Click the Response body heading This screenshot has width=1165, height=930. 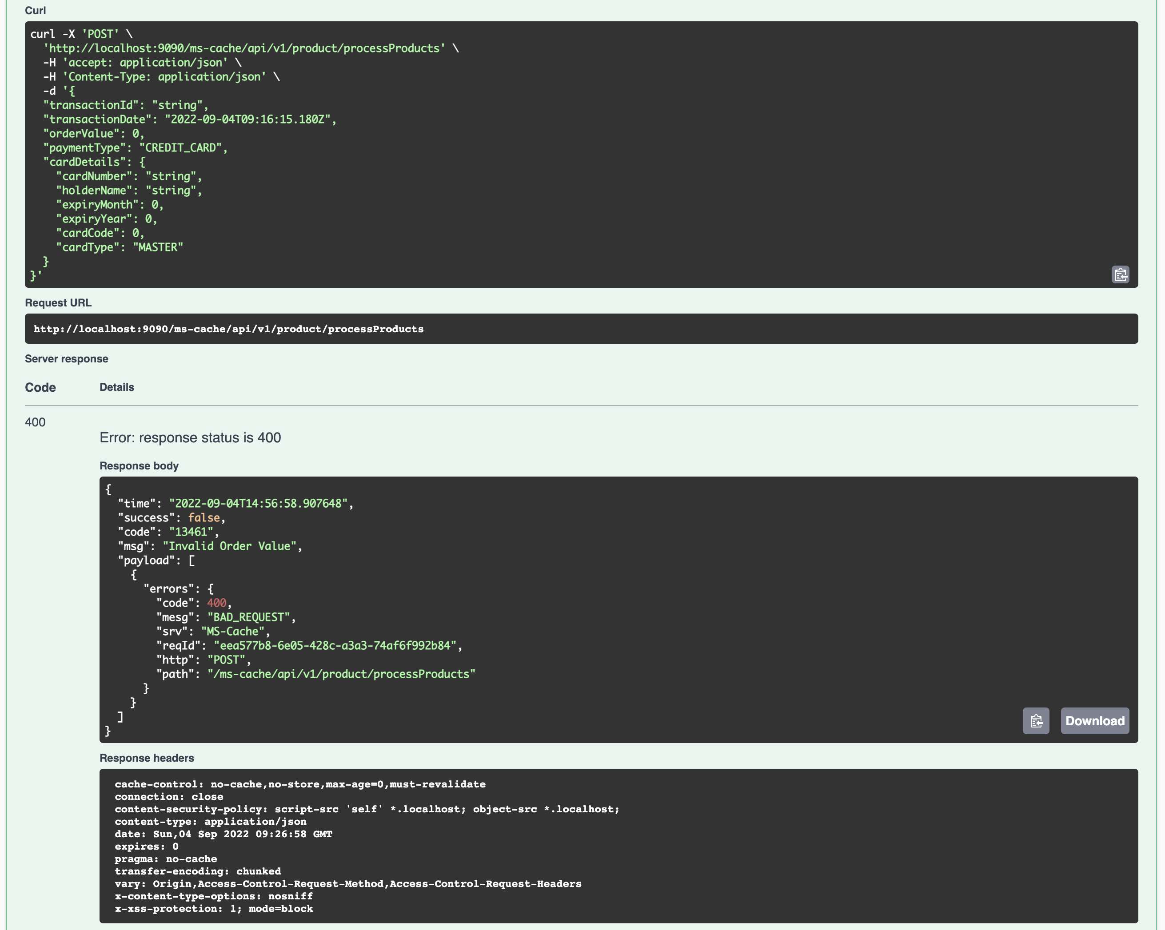click(x=139, y=465)
